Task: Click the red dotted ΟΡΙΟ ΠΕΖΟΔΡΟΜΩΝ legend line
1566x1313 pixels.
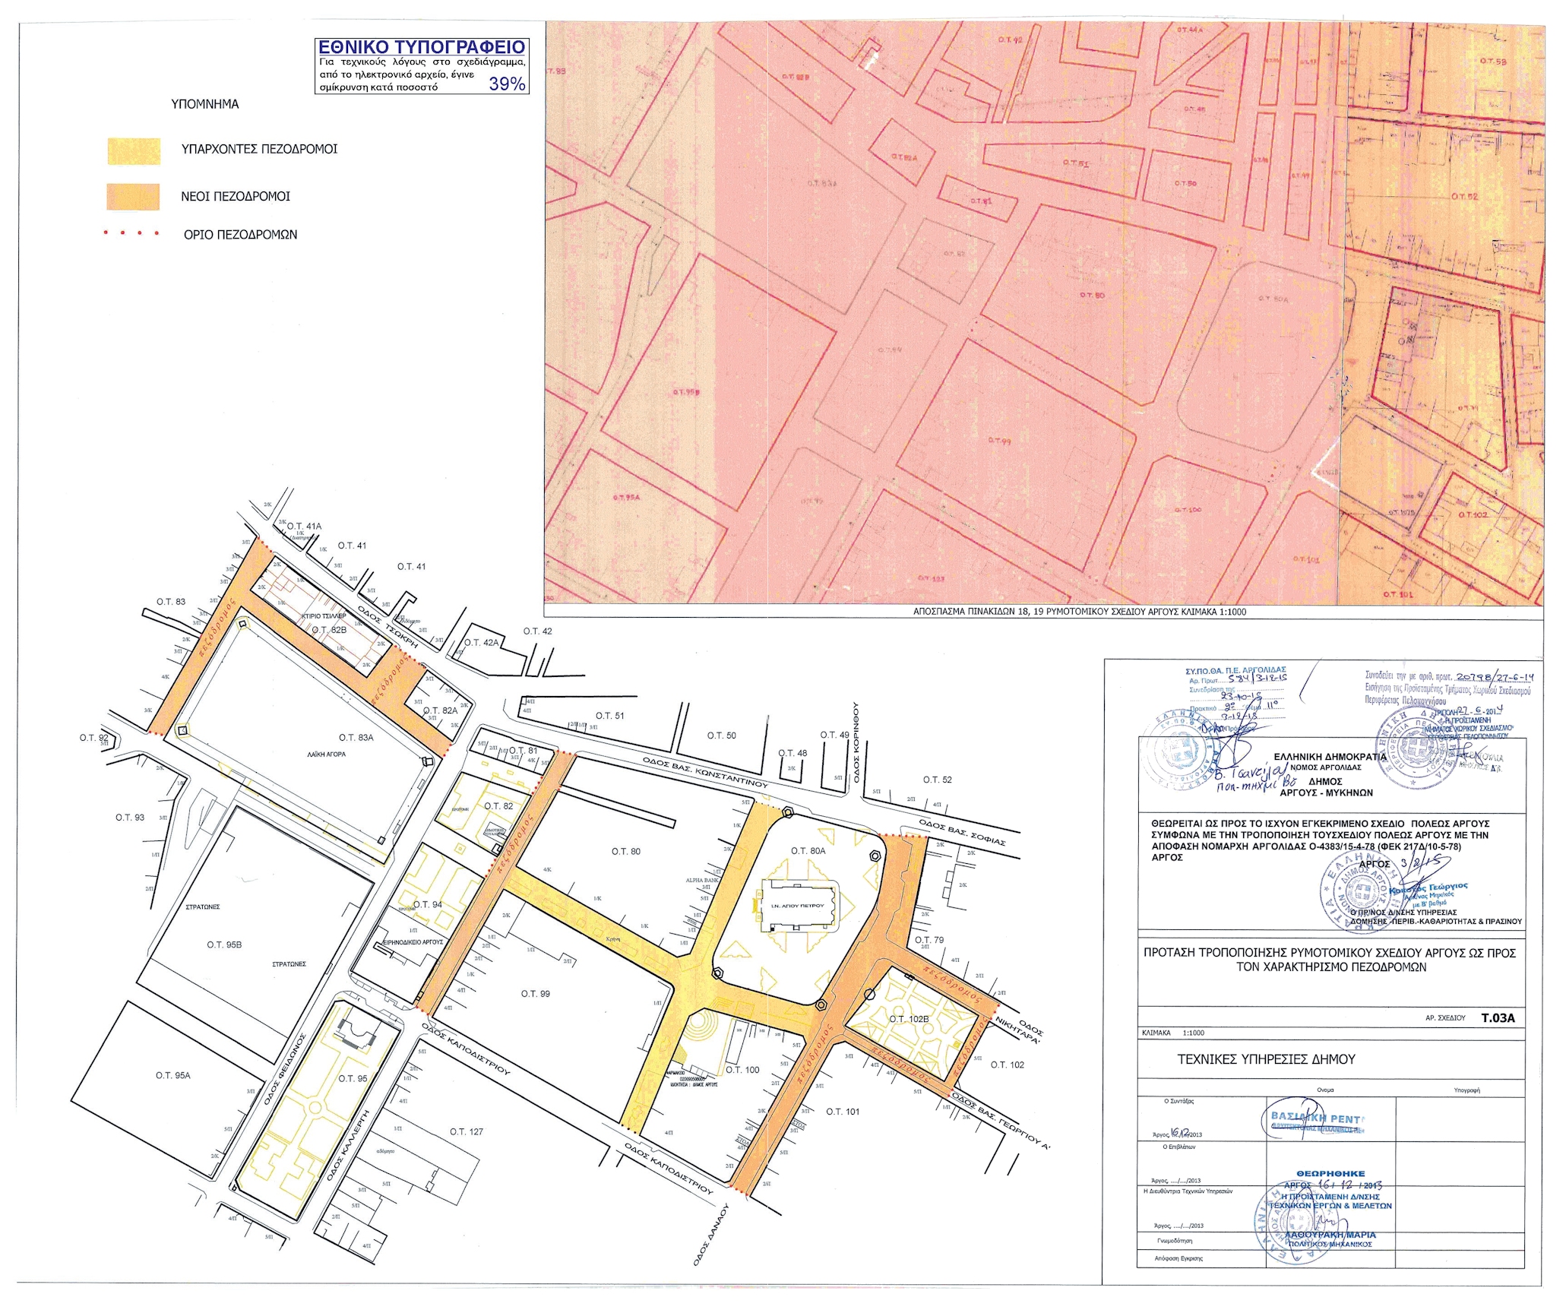Action: 132,233
